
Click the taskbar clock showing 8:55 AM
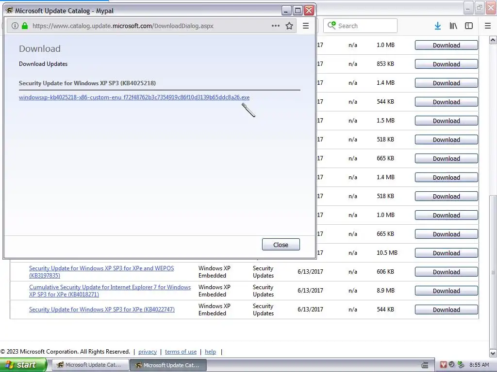pyautogui.click(x=479, y=365)
